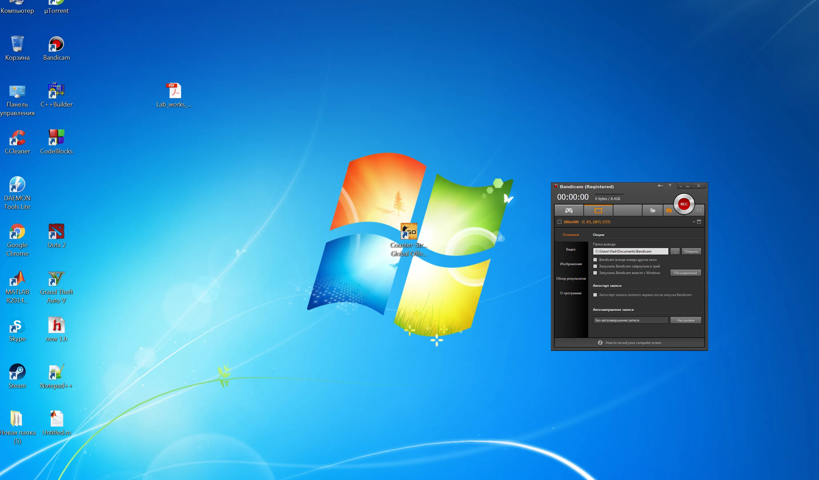Screen dimensions: 819x480
Task: Select the CCleaner desktop shortcut
Action: point(17,142)
